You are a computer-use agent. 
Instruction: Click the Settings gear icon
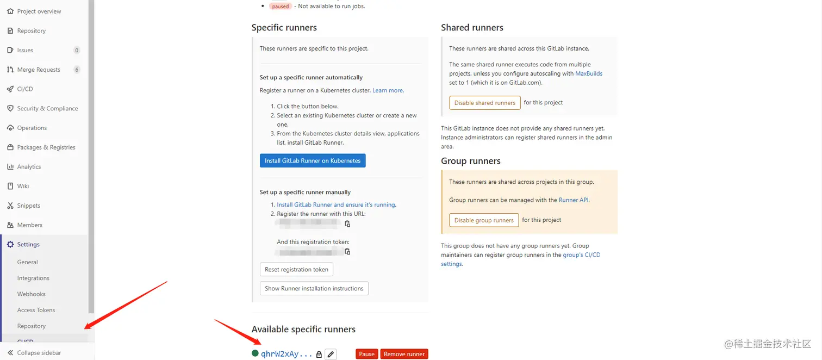10,245
